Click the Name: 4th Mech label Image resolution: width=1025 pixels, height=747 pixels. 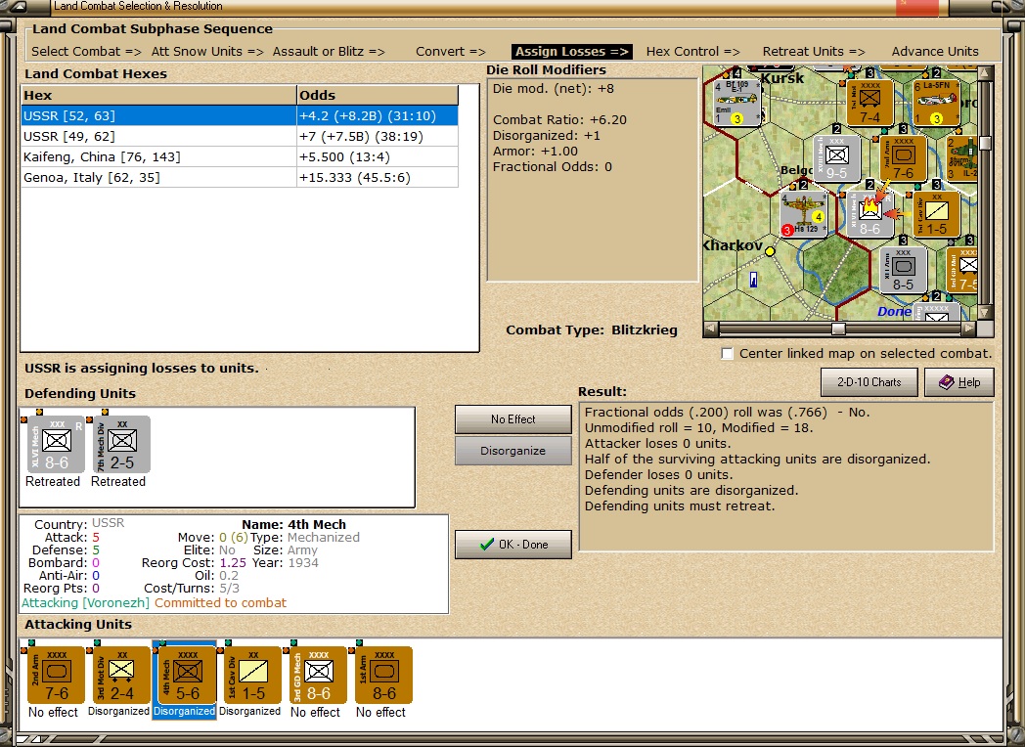click(294, 524)
